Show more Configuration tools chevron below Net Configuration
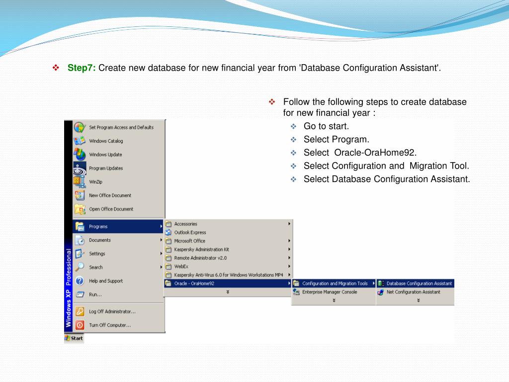Image resolution: width=509 pixels, height=382 pixels. [419, 300]
